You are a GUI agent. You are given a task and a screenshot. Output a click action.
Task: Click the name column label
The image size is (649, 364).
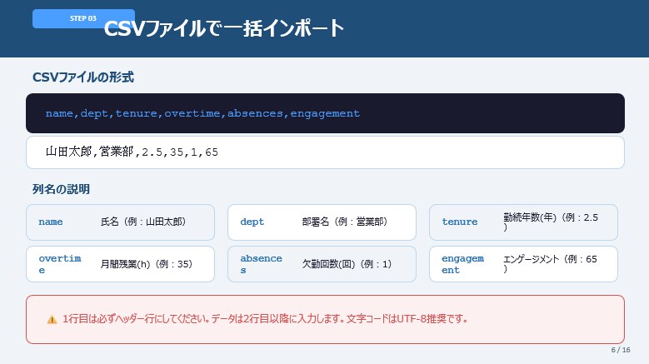coord(51,222)
